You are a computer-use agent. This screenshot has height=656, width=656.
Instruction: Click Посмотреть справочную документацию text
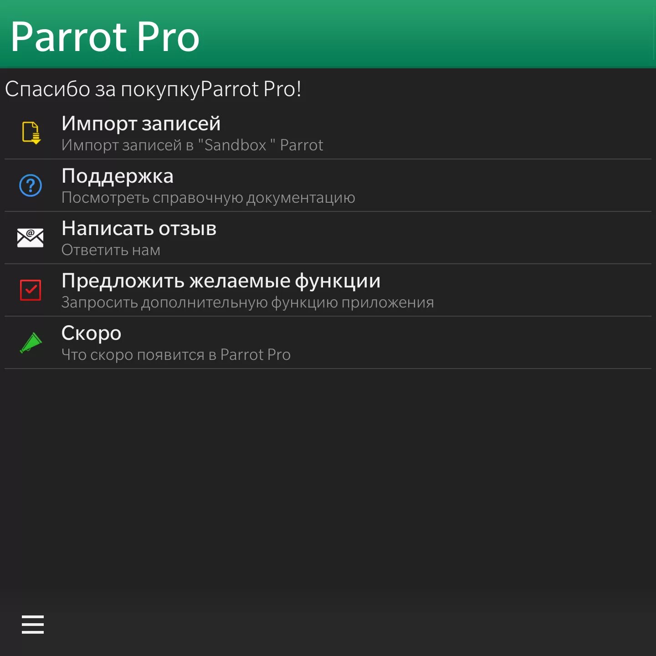(208, 197)
